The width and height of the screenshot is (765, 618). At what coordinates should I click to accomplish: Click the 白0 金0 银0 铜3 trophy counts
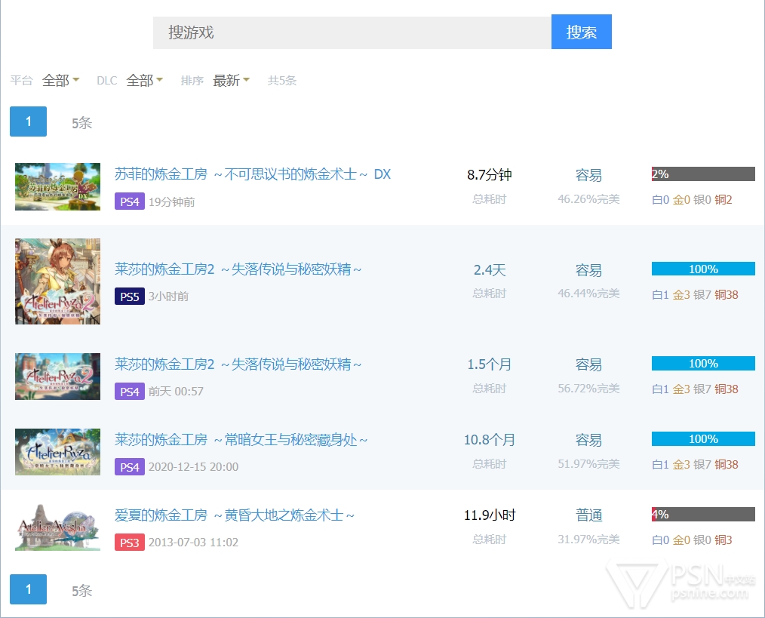point(693,540)
